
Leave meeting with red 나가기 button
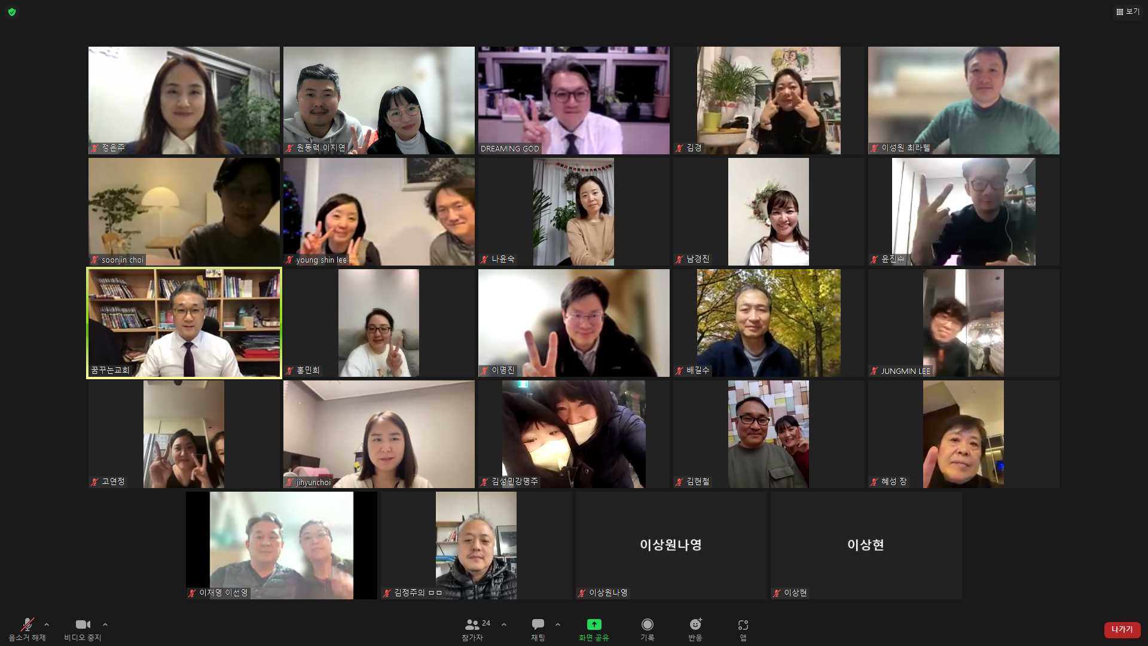[x=1122, y=630]
